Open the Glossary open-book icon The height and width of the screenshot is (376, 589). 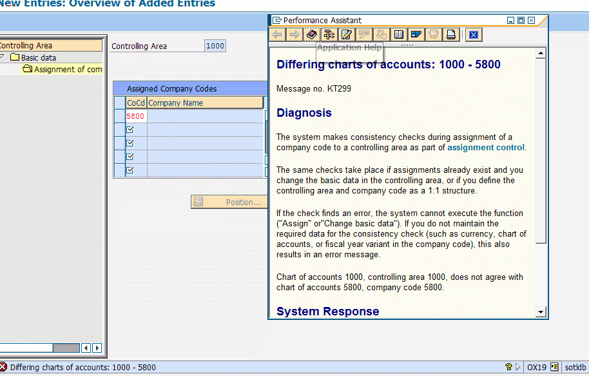coord(398,35)
